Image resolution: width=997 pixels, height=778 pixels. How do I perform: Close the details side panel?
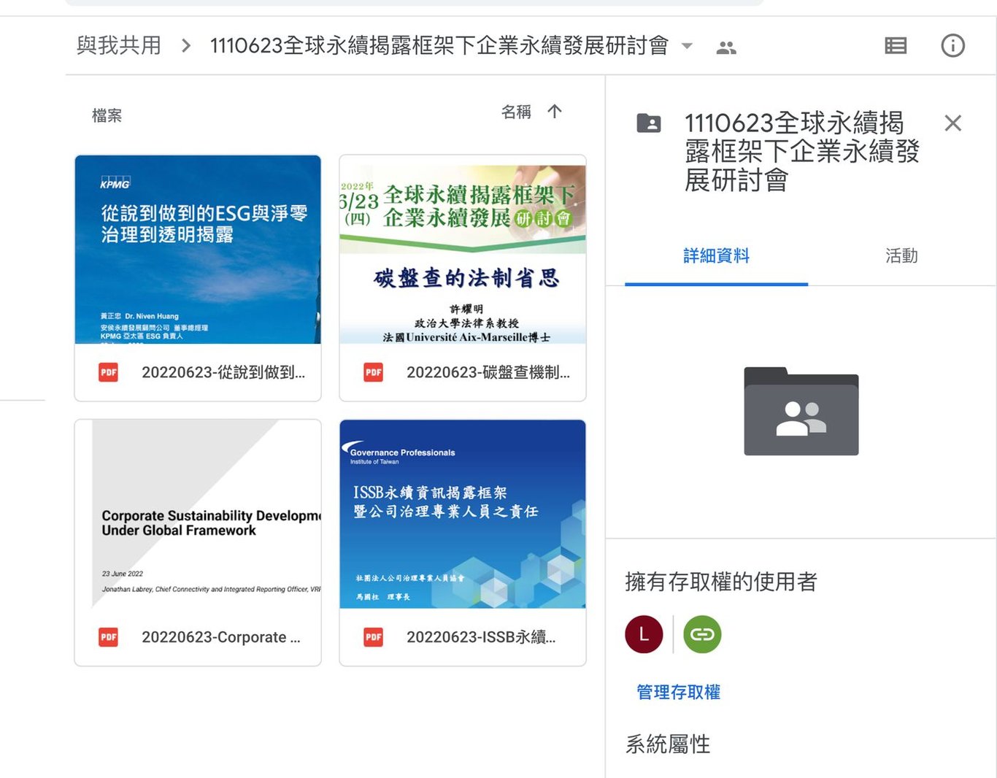click(x=952, y=123)
